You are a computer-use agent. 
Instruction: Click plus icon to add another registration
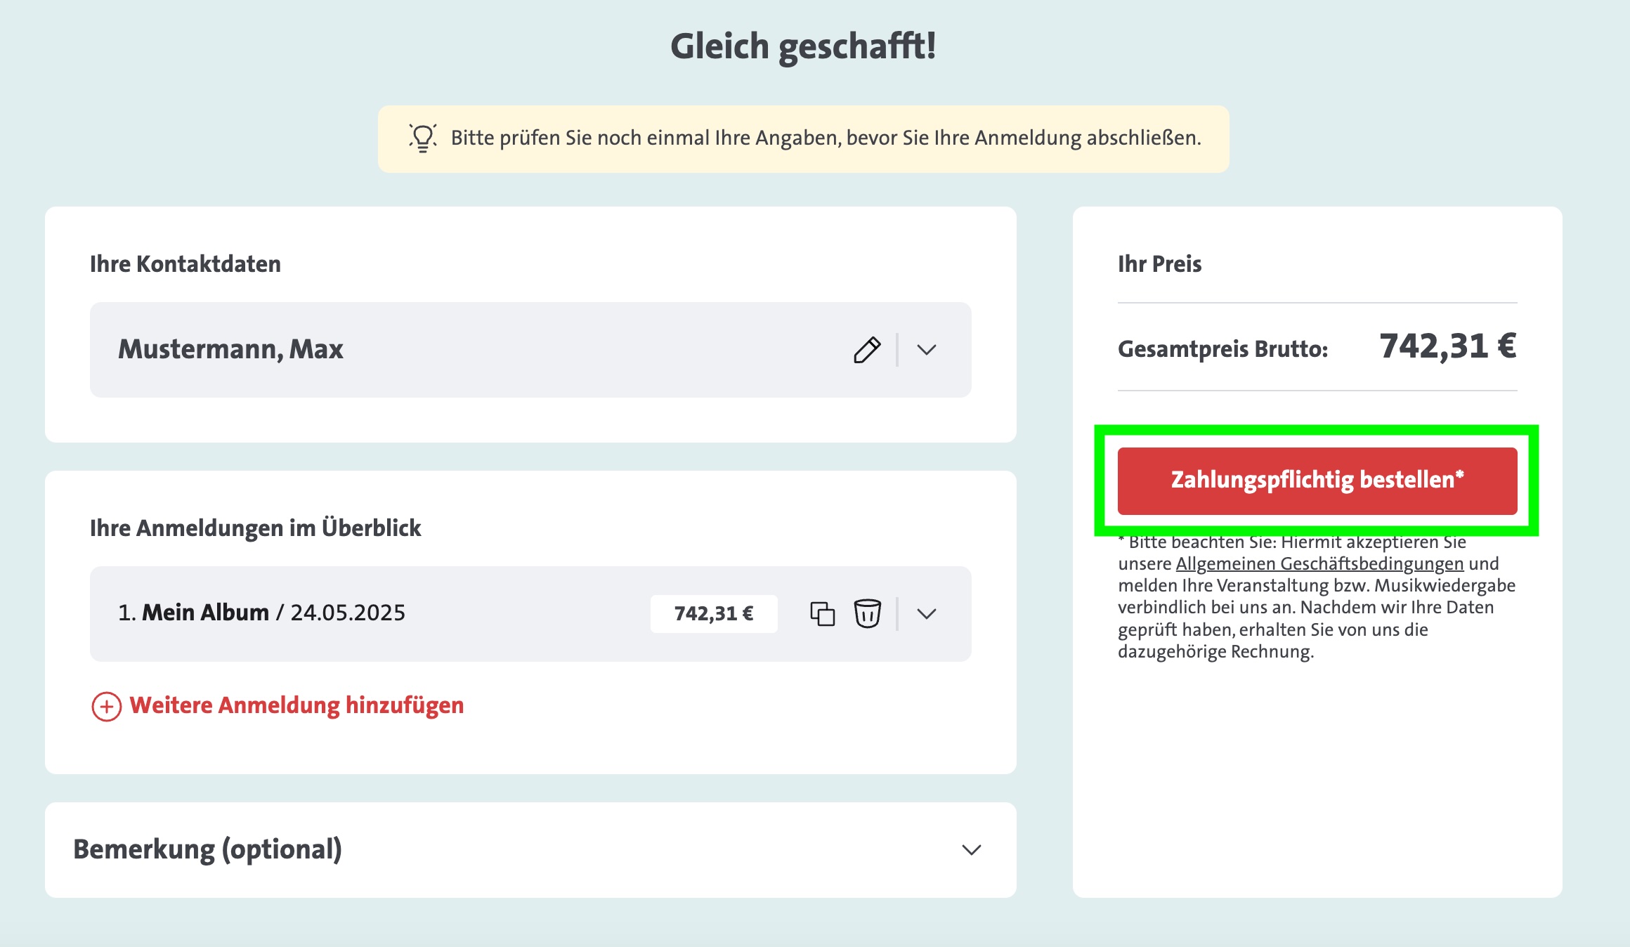click(107, 707)
